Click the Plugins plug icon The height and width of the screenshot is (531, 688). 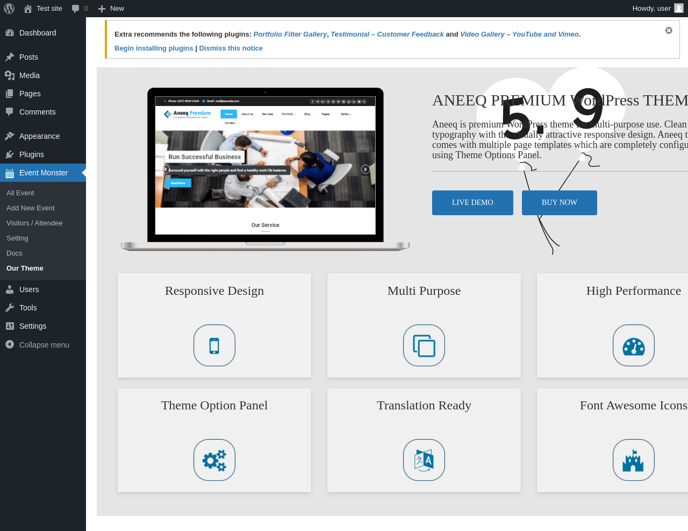point(10,154)
